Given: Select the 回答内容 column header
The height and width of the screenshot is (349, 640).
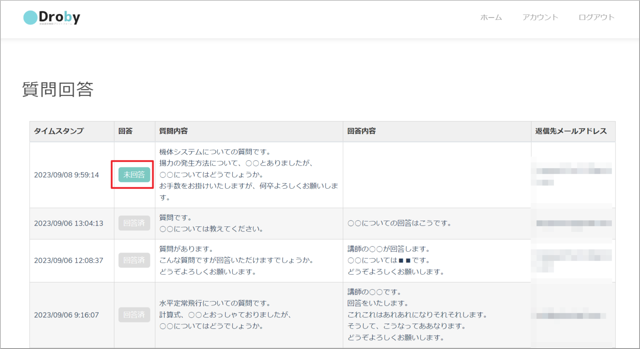Looking at the screenshot, I should (x=362, y=131).
